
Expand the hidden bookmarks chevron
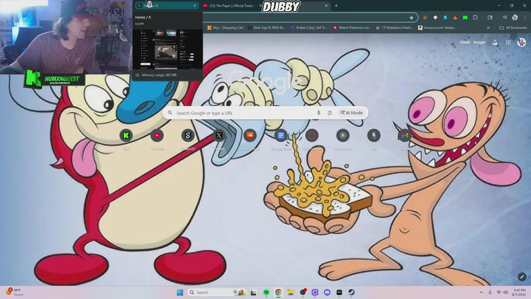coord(488,28)
